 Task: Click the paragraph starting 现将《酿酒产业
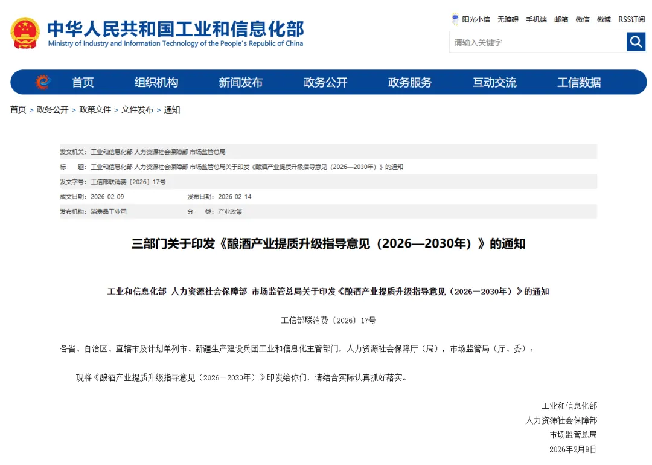point(241,377)
